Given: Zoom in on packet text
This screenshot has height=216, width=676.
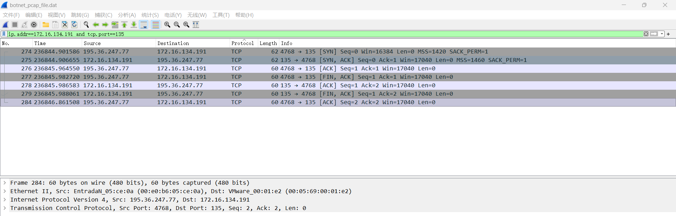Looking at the screenshot, I should (167, 25).
